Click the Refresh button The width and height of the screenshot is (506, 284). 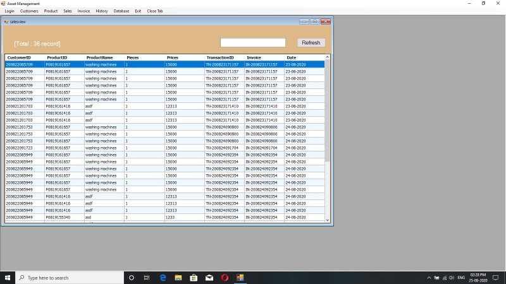[311, 42]
